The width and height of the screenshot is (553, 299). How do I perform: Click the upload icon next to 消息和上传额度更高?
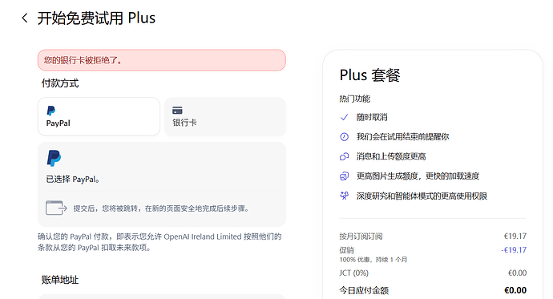click(344, 156)
